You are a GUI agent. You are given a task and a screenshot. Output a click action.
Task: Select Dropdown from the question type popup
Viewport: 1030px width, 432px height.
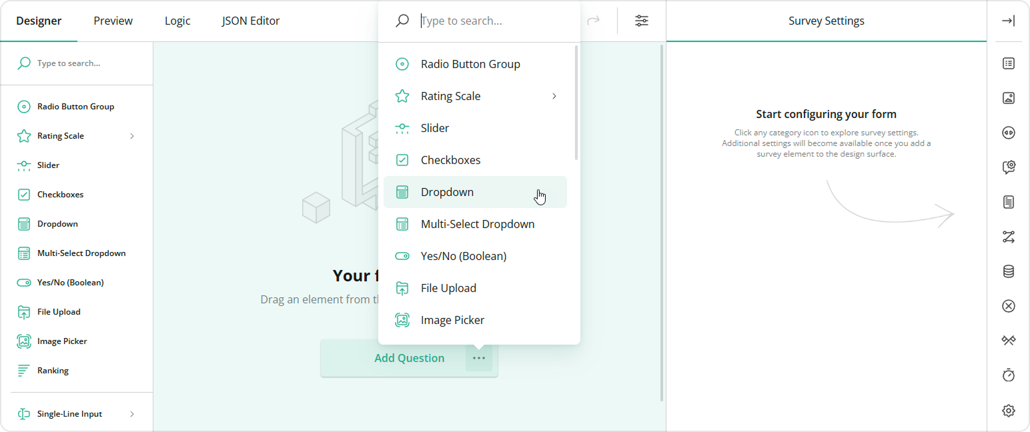pyautogui.click(x=447, y=191)
